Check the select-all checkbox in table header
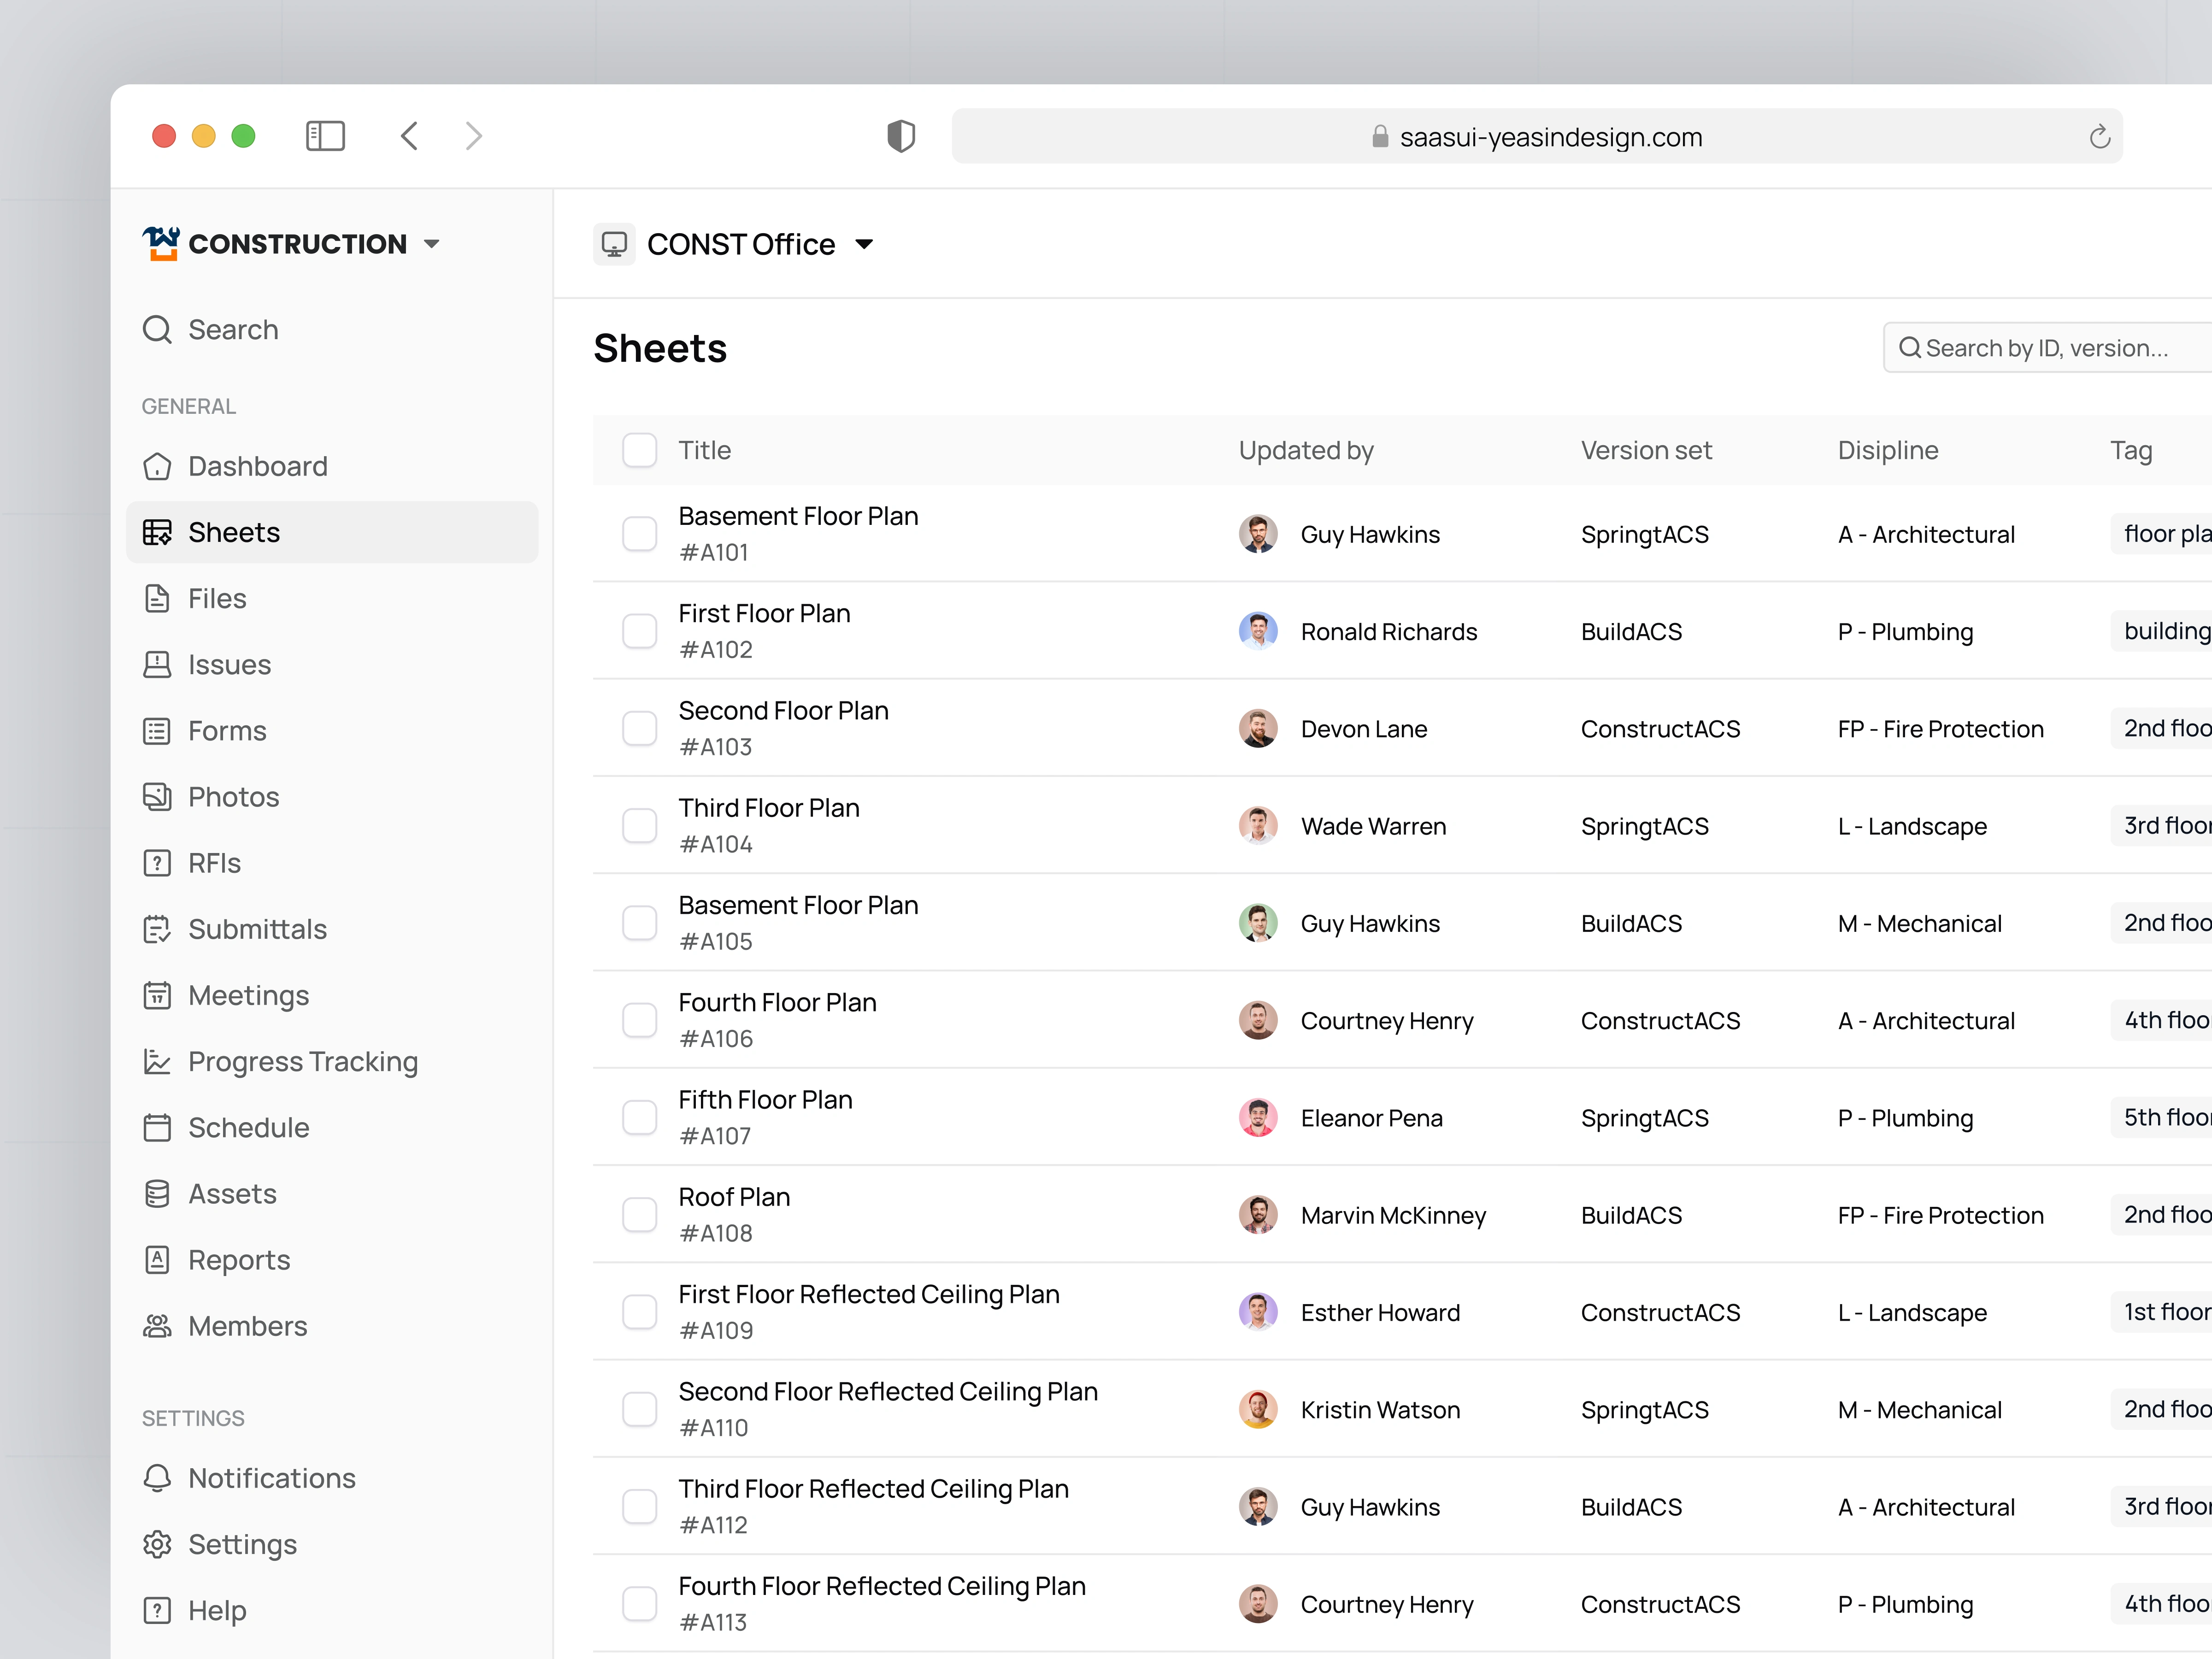The image size is (2212, 1659). 639,450
